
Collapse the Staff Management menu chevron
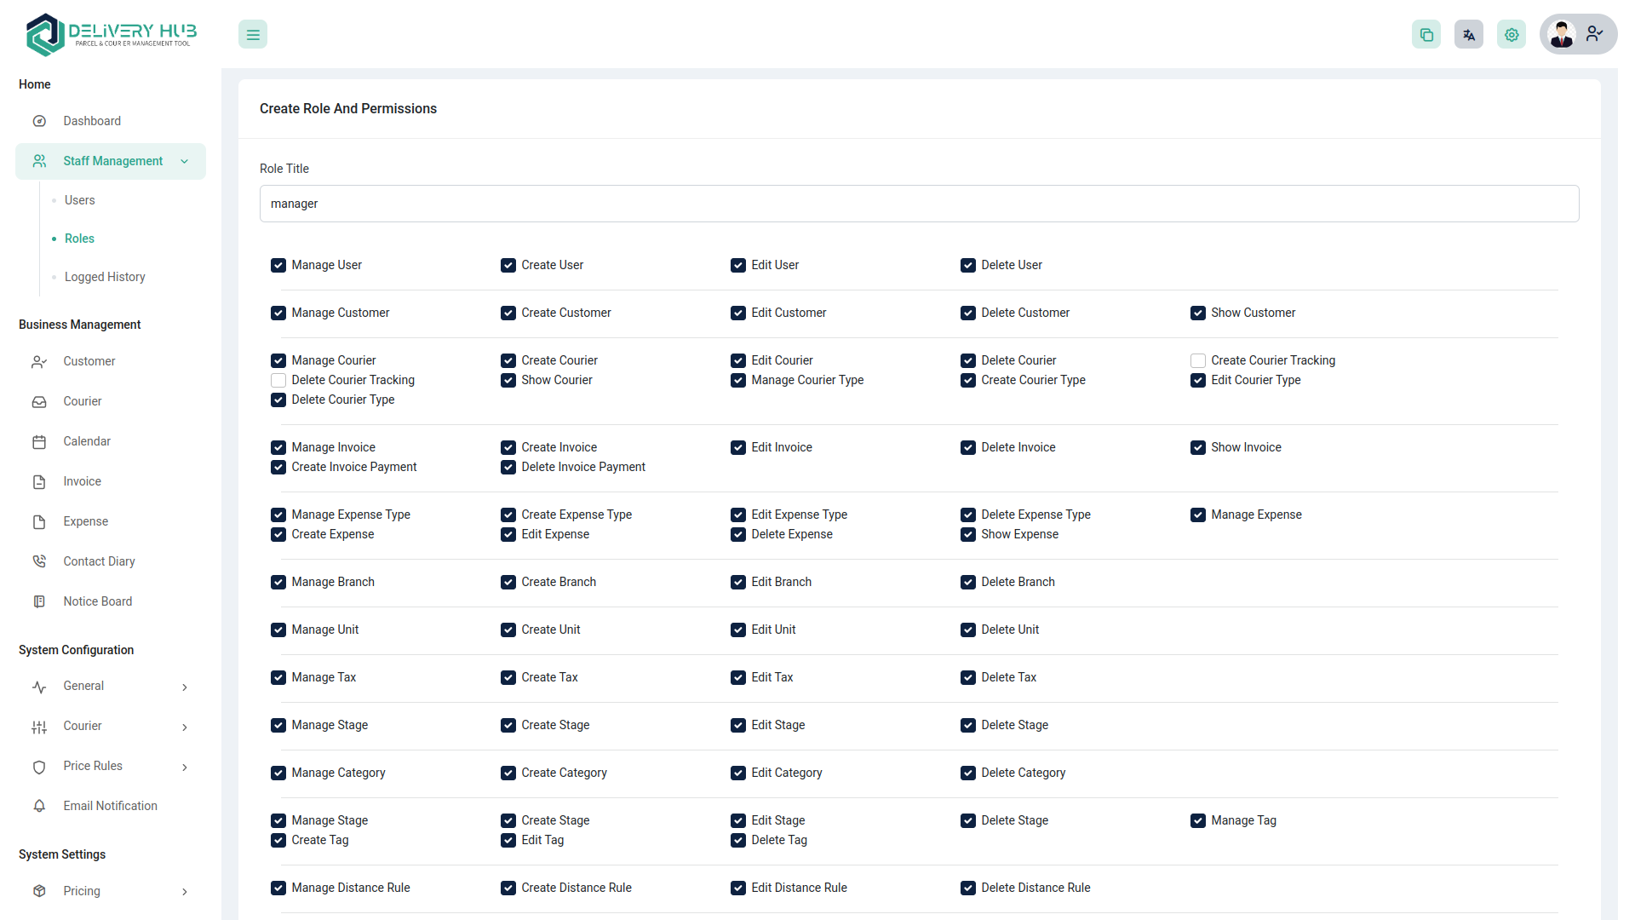pos(185,161)
